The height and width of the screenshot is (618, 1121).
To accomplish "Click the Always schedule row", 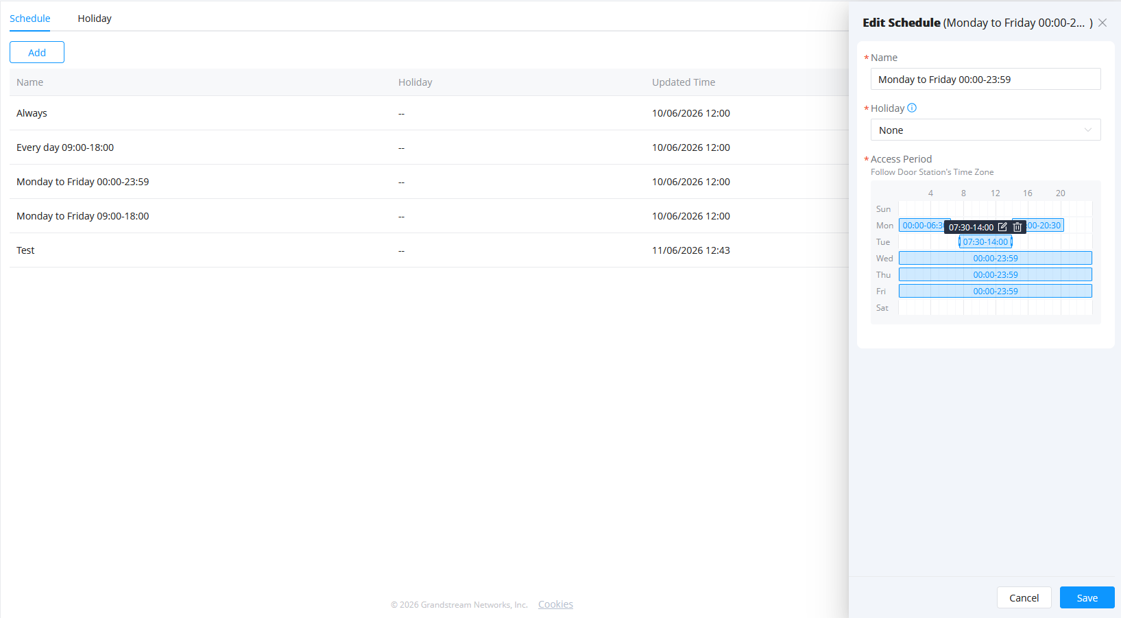I will pos(429,113).
